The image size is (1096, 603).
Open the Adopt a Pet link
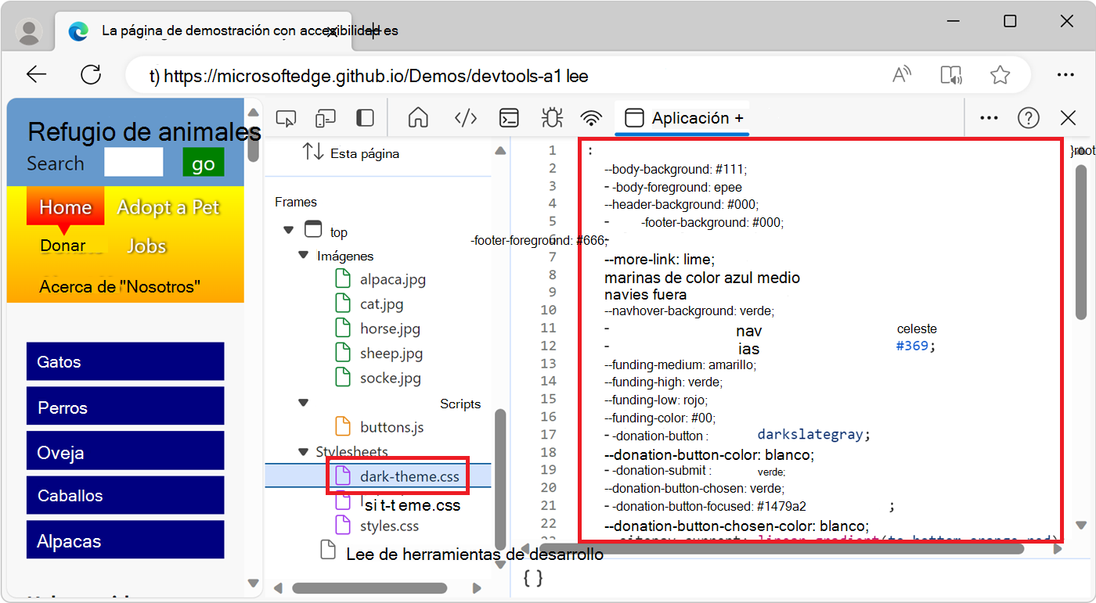(168, 206)
